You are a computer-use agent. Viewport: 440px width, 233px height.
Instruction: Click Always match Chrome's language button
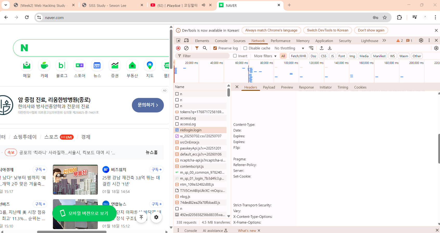pos(271,30)
